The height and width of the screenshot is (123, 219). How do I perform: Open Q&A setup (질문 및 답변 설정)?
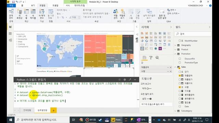coord(162,14)
